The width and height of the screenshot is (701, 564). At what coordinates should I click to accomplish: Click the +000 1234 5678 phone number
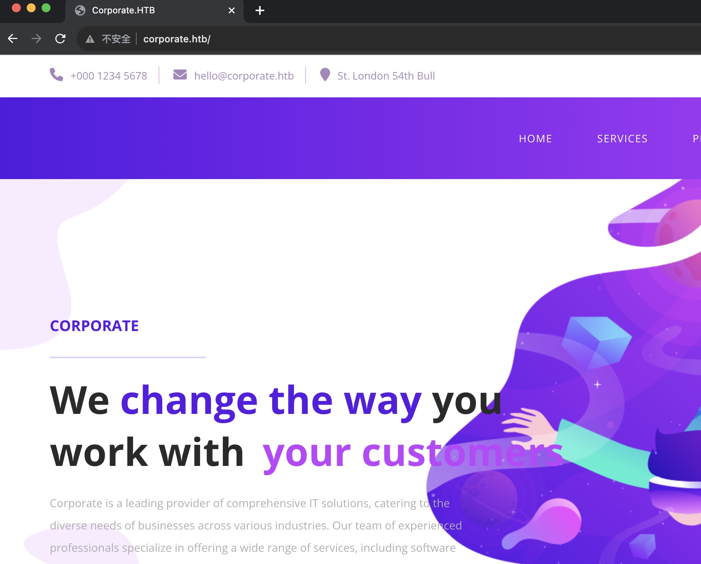[109, 76]
